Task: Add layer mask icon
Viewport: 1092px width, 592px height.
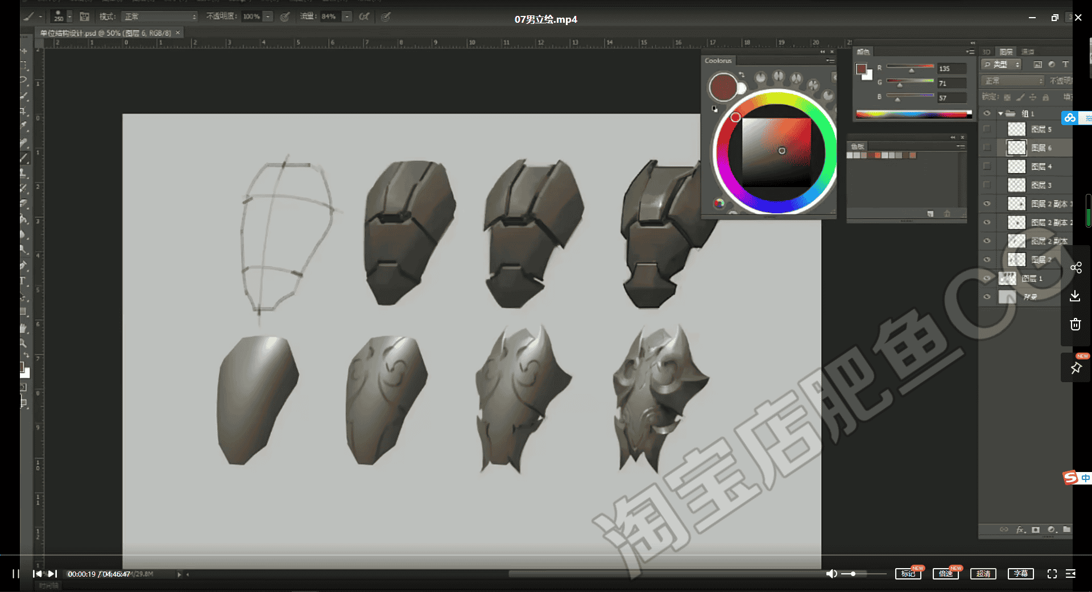Action: point(1036,529)
